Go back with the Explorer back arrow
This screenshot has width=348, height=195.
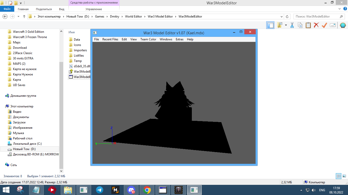click(5, 17)
